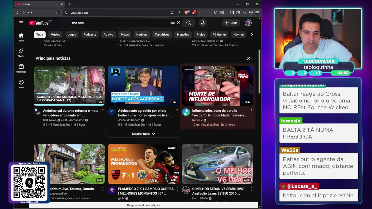The image size is (372, 209).
Task: Open options for Flamengo 7 x 1 video
Action: point(177,189)
